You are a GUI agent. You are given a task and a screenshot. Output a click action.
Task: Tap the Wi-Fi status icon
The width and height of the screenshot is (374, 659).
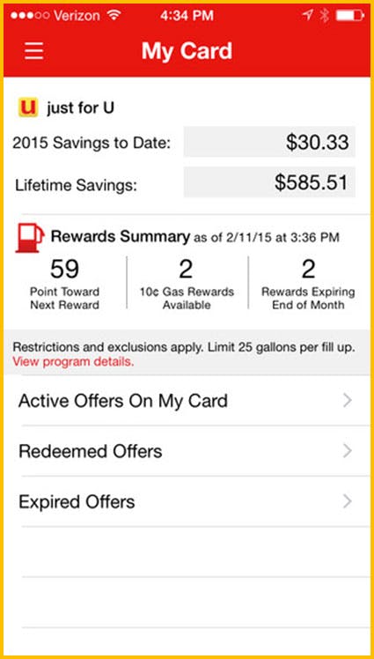click(x=114, y=16)
